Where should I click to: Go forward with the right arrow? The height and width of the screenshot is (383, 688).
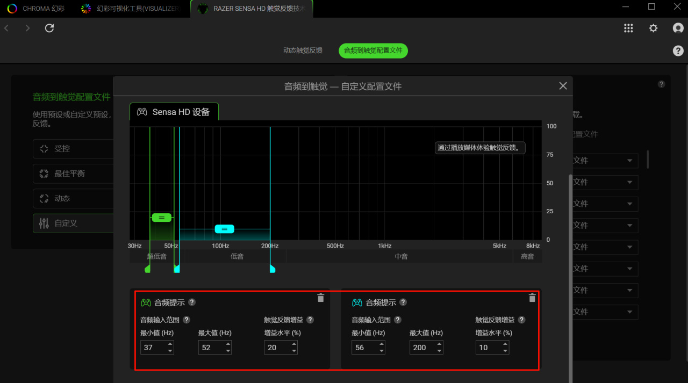click(x=27, y=28)
